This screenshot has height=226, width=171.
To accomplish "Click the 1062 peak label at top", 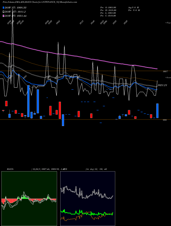I will (x=58, y=22).
